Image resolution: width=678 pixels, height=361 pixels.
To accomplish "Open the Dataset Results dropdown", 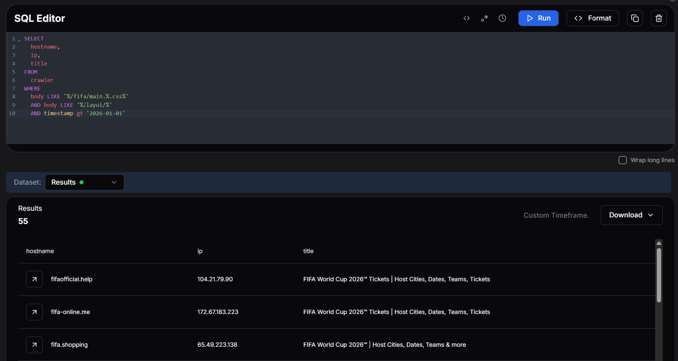I will tap(84, 182).
